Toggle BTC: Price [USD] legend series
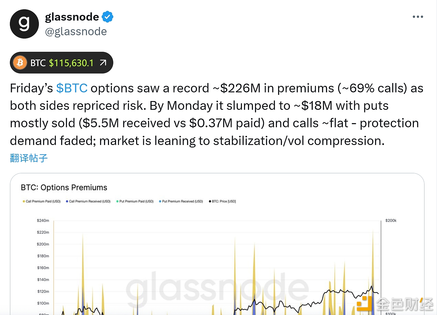The height and width of the screenshot is (315, 437). tap(224, 201)
